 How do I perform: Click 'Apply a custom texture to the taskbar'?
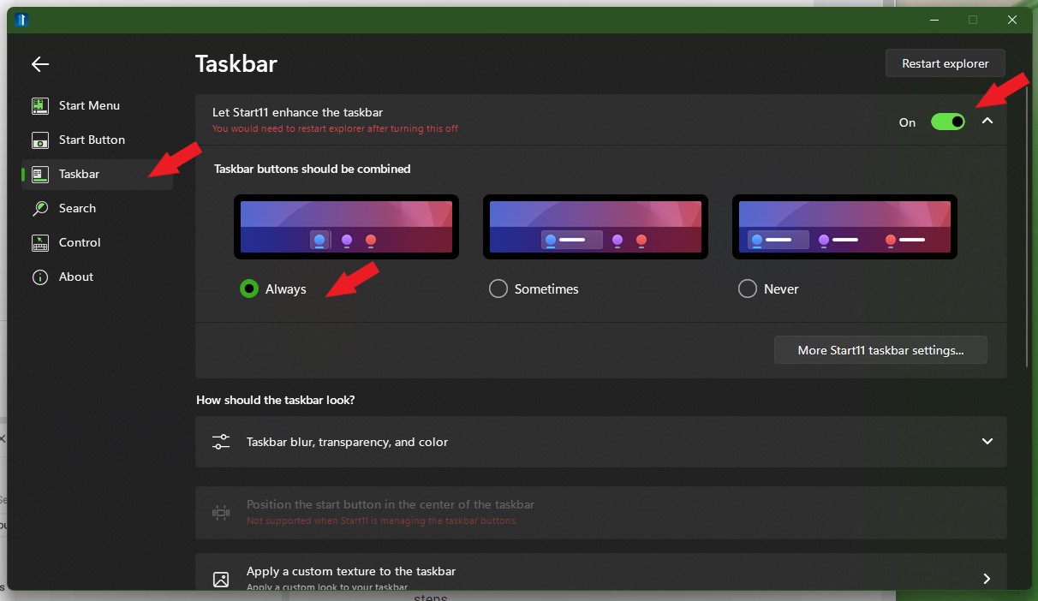click(351, 571)
